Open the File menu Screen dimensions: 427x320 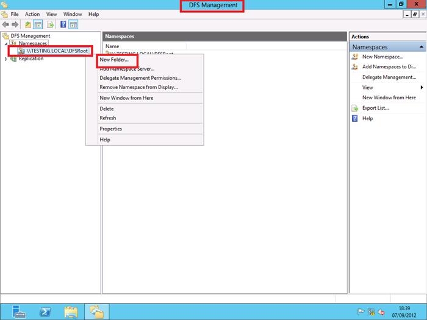click(x=15, y=14)
